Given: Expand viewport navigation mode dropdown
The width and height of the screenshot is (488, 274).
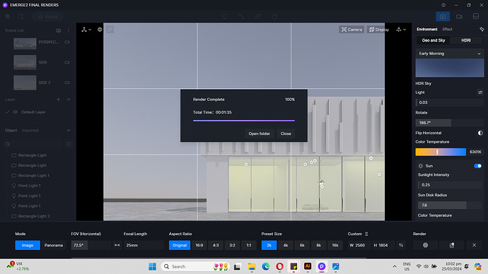Looking at the screenshot, I should 86,30.
